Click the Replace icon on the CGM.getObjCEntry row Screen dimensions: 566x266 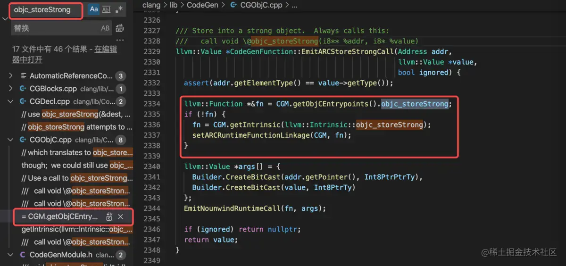click(109, 217)
